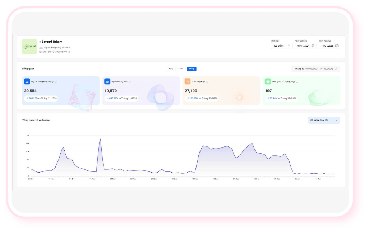Click the online users icon
Image resolution: width=368 pixels, height=232 pixels.
coord(41,47)
